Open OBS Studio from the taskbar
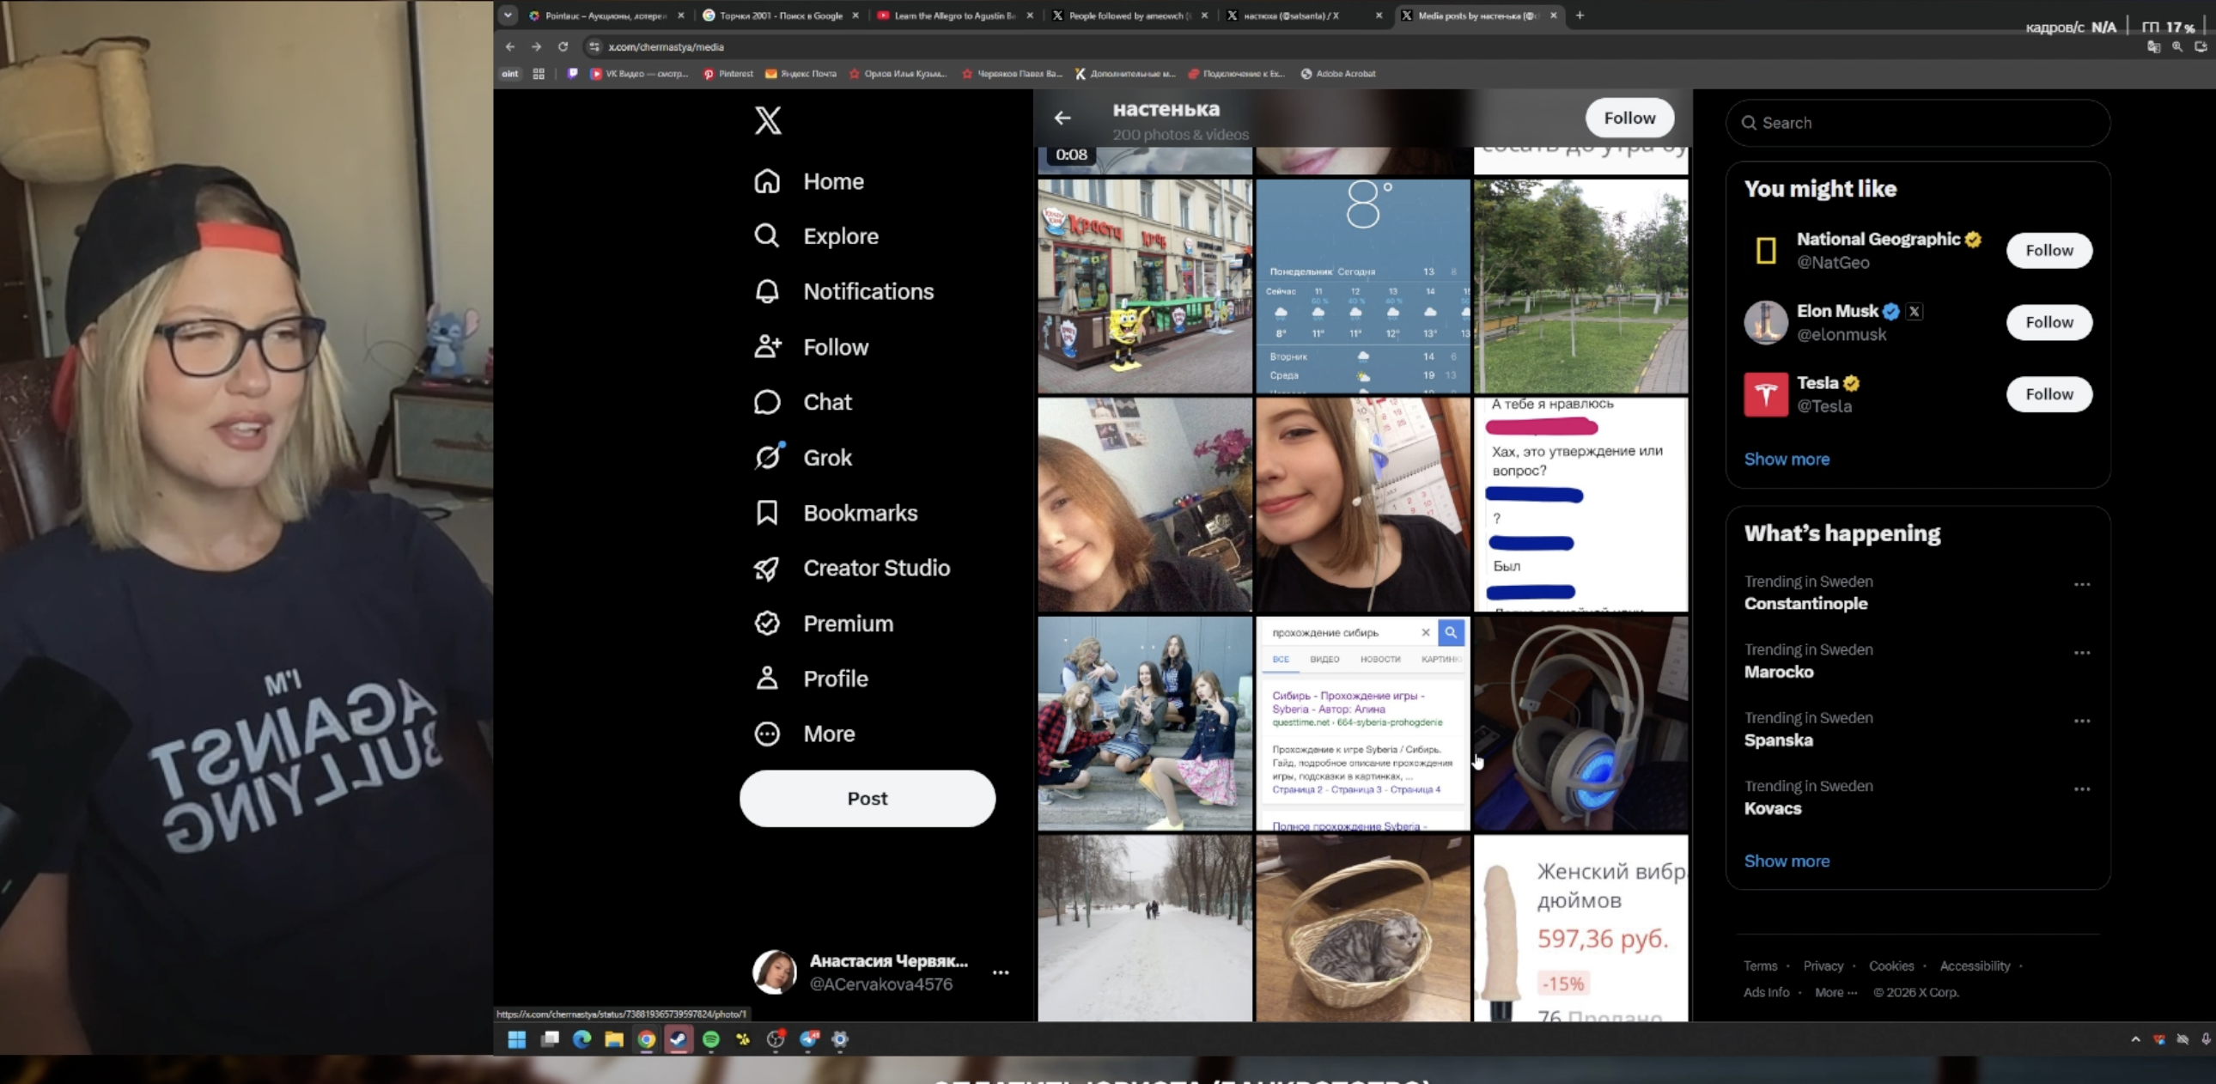This screenshot has width=2216, height=1084. (775, 1039)
